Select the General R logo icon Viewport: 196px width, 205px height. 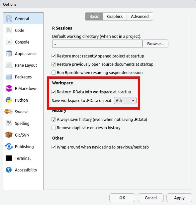click(9, 19)
